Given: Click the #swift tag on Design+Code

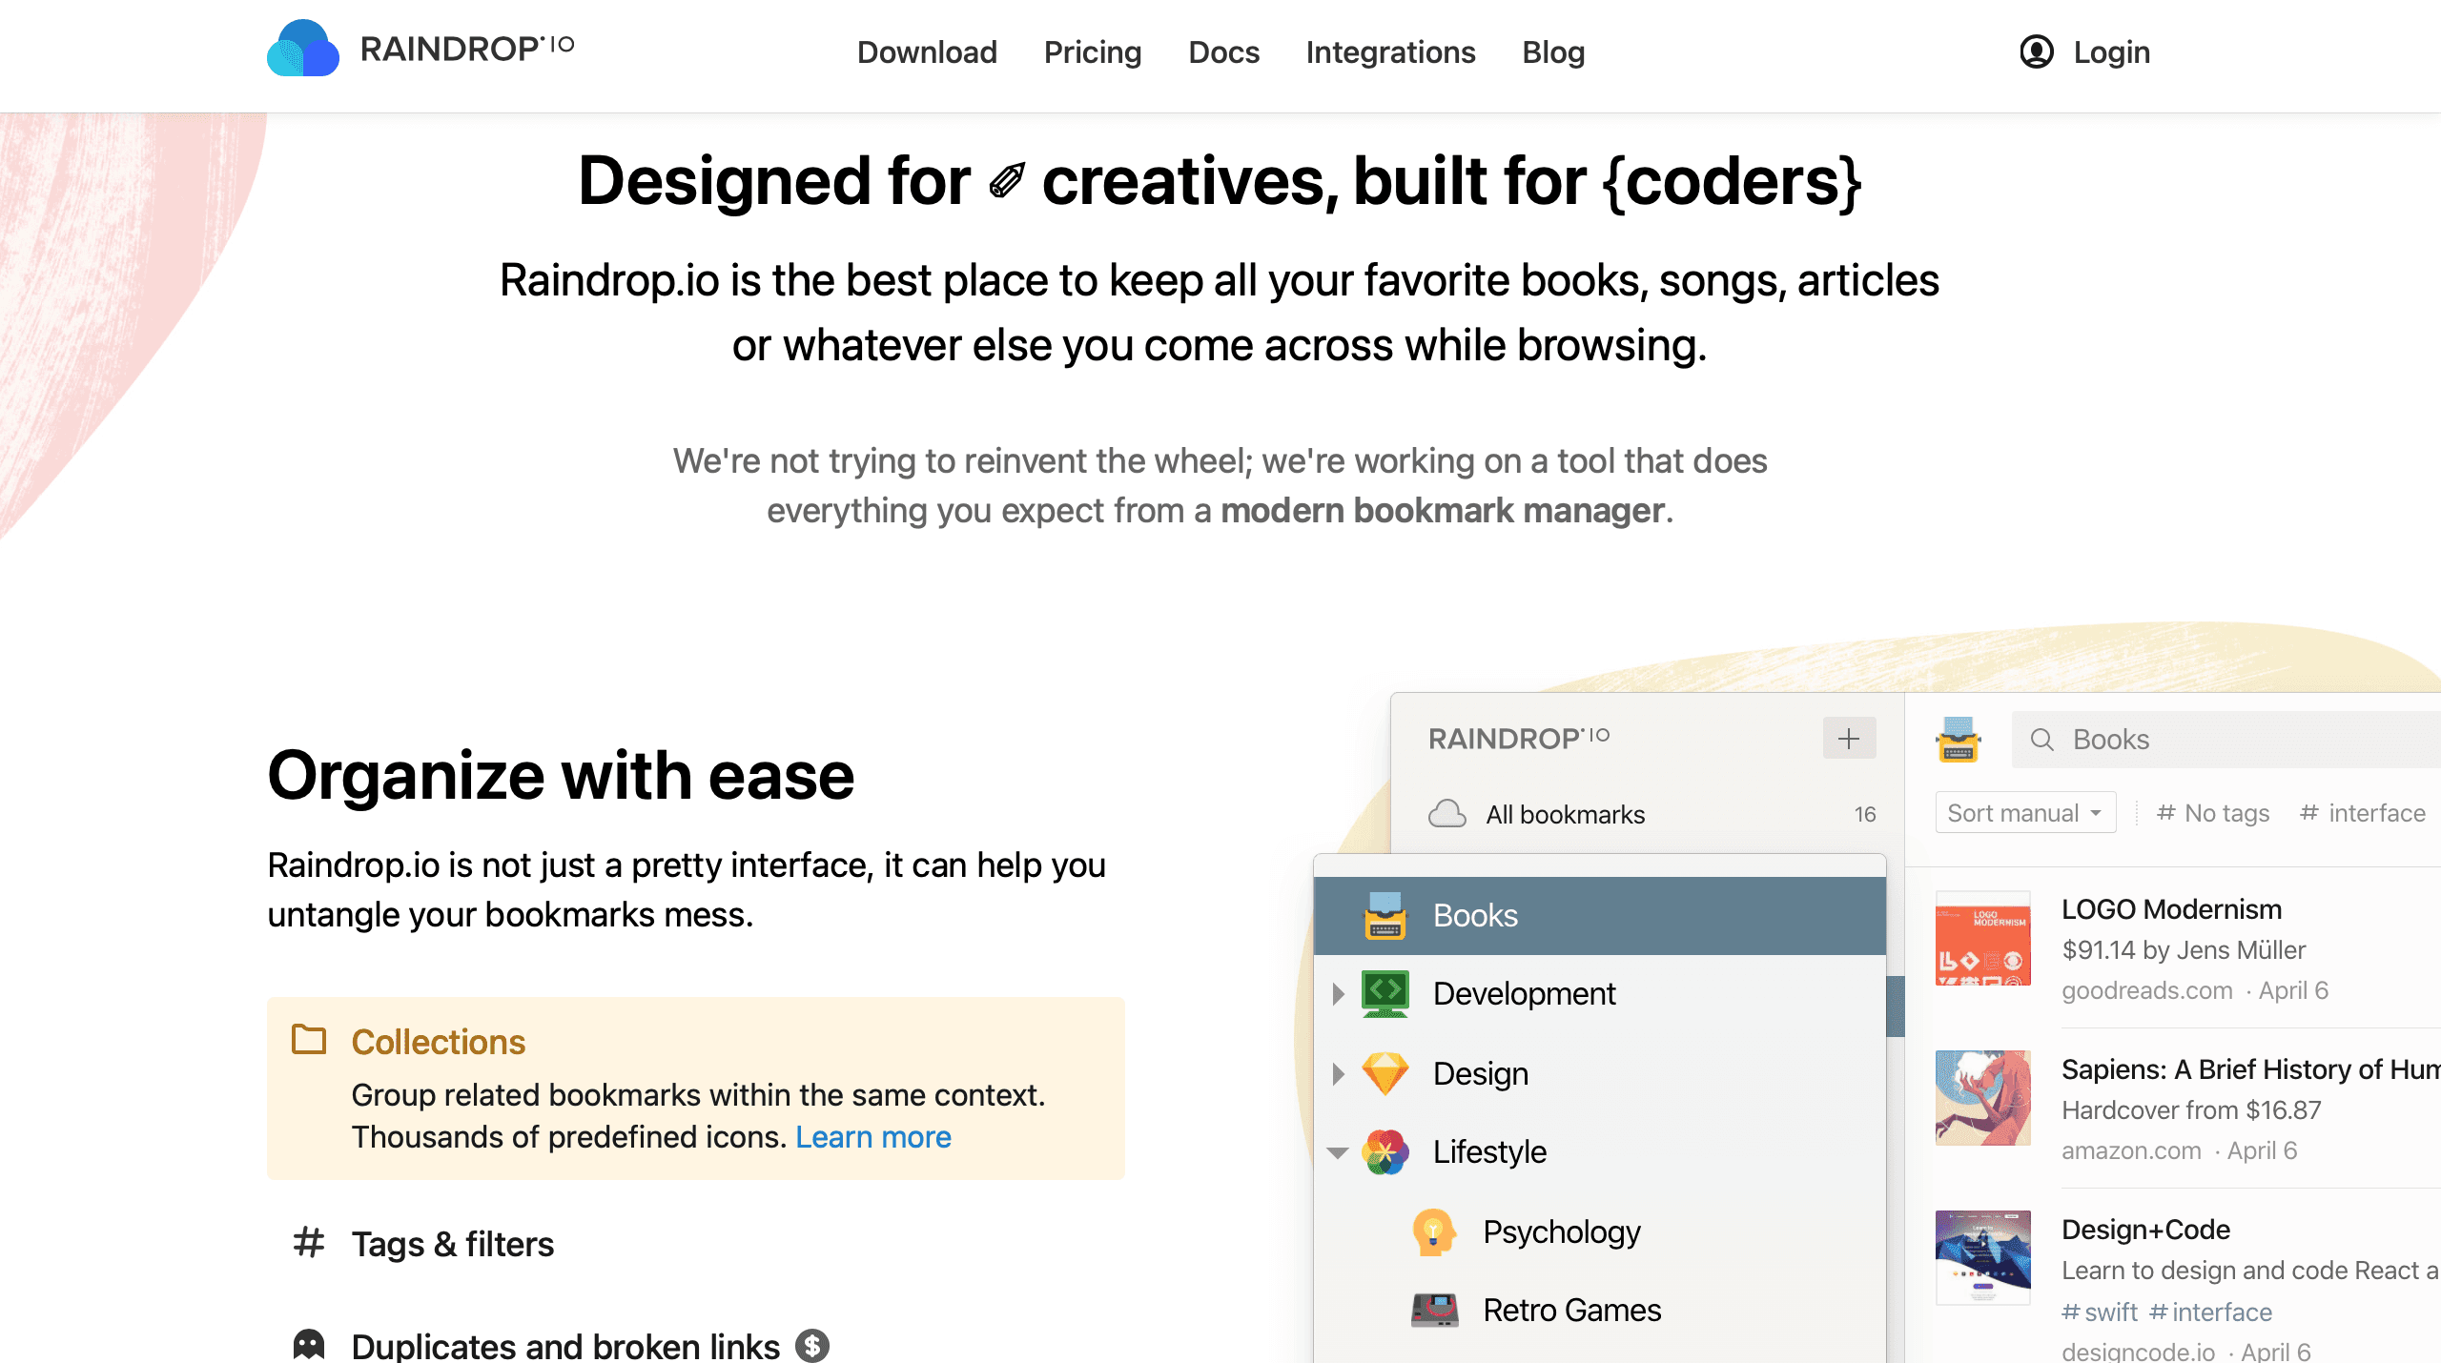Looking at the screenshot, I should click(x=2100, y=1312).
